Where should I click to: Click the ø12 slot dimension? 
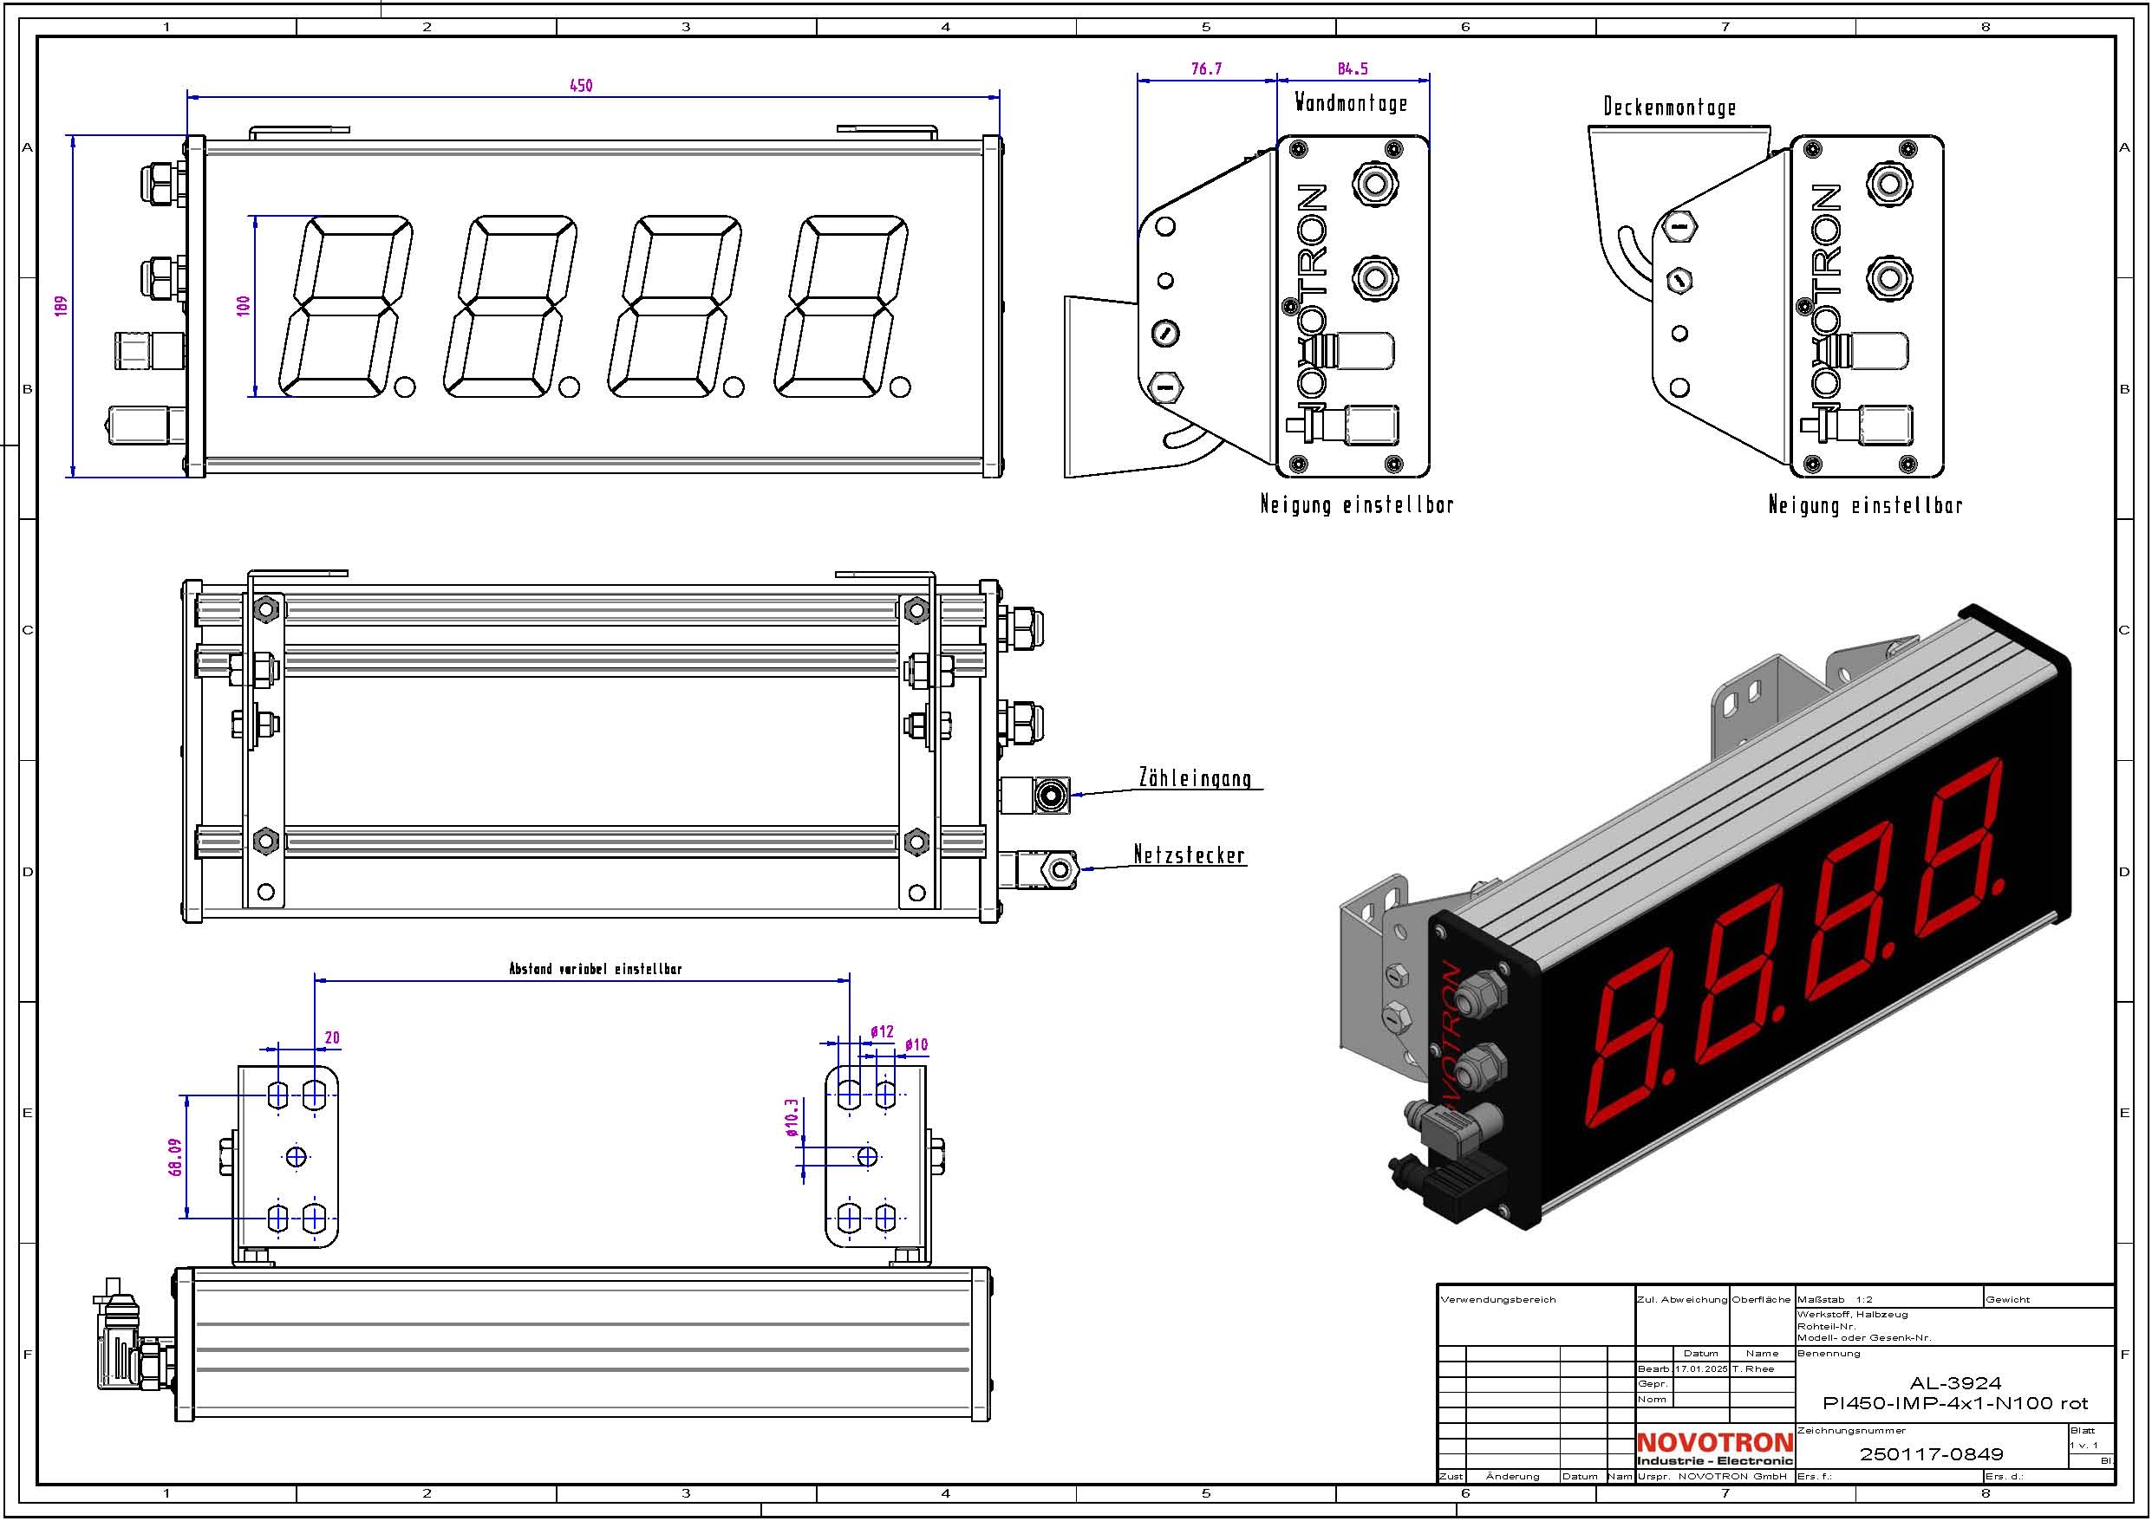point(882,1032)
